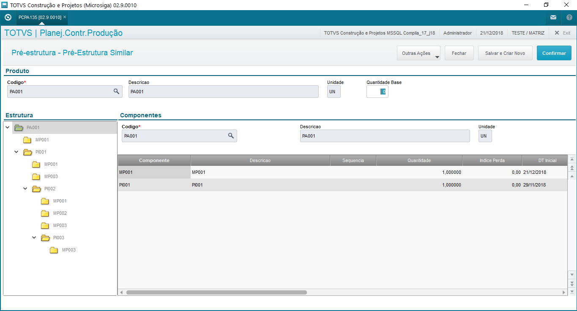Click the MP002 folder icon in the tree

click(x=45, y=213)
